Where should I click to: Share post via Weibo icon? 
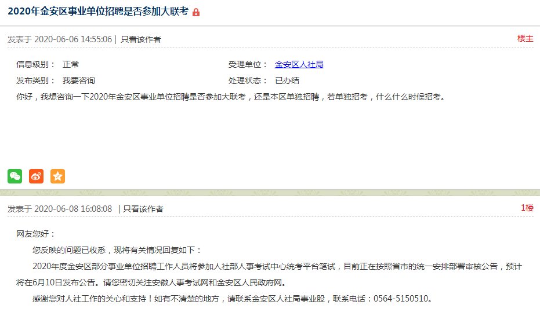point(36,176)
